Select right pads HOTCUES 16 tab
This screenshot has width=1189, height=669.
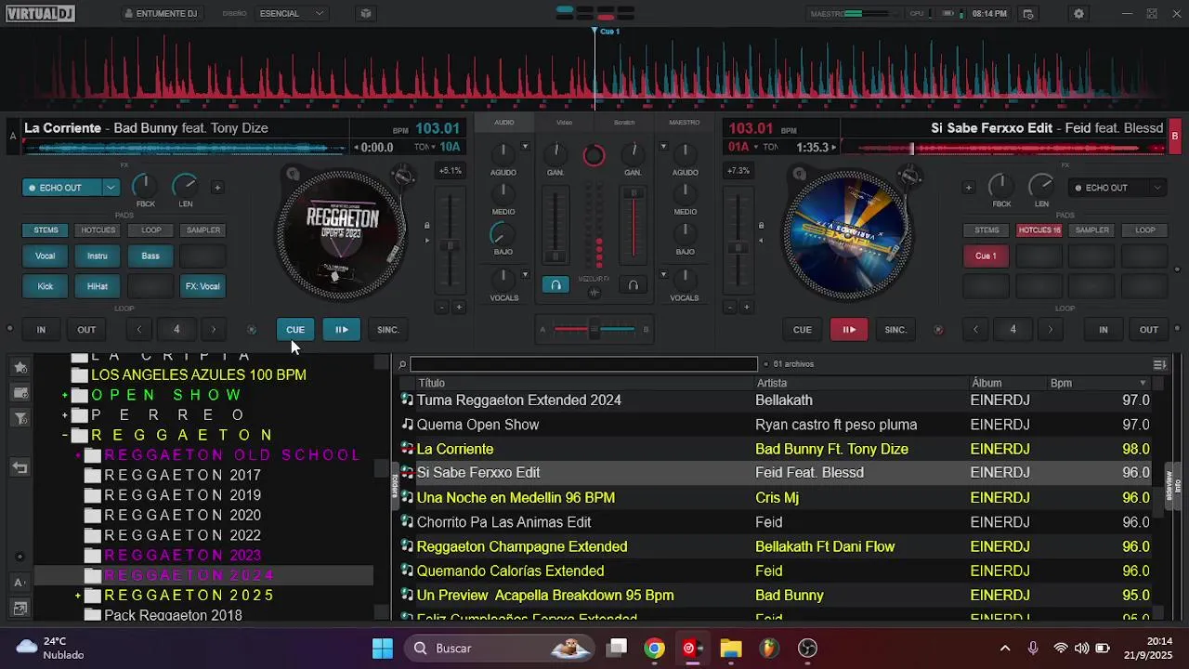tap(1039, 230)
